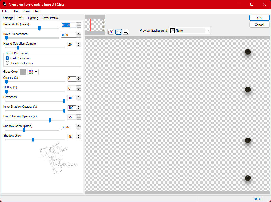Click the Bevel Width slider handle
This screenshot has height=202, width=271.
39,28
